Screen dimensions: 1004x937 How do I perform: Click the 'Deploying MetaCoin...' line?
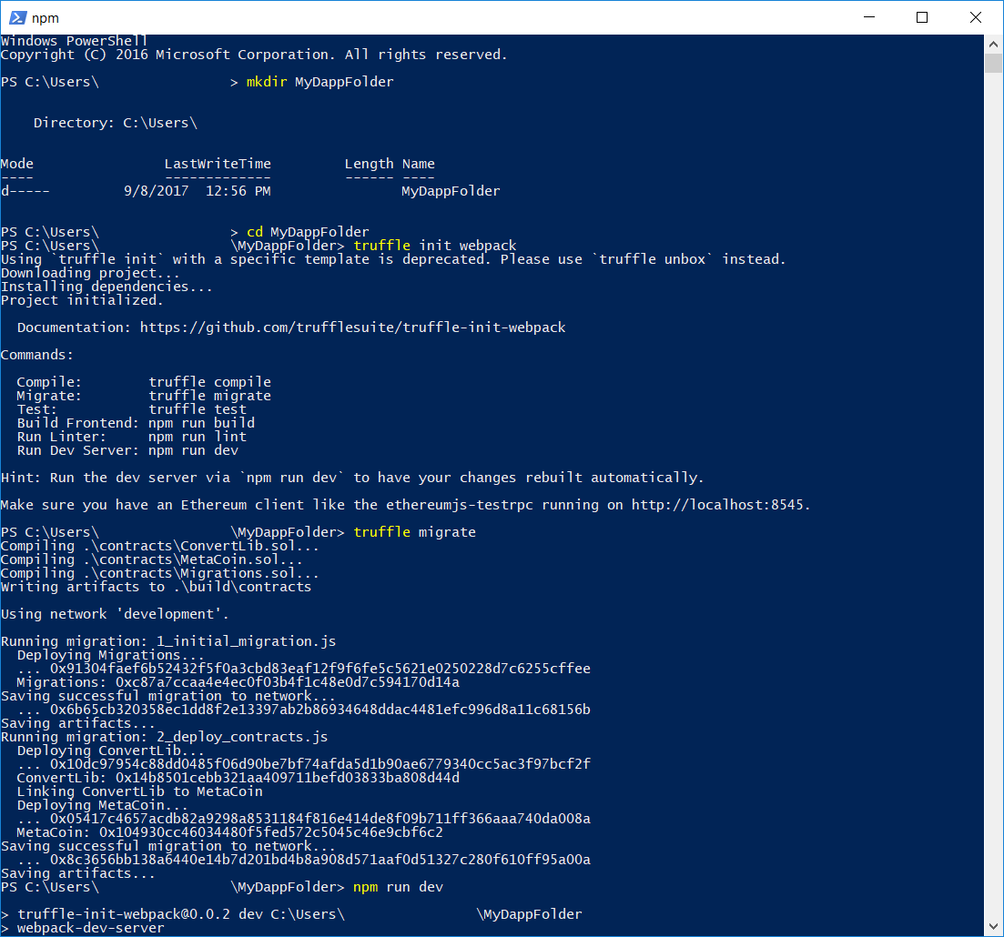tap(103, 805)
